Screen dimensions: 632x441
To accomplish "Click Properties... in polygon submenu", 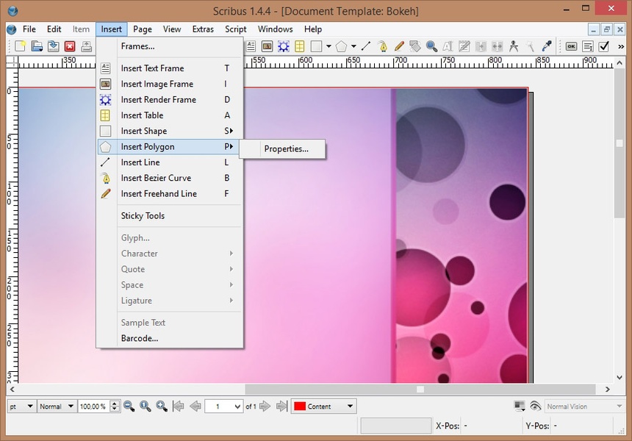I will 286,149.
